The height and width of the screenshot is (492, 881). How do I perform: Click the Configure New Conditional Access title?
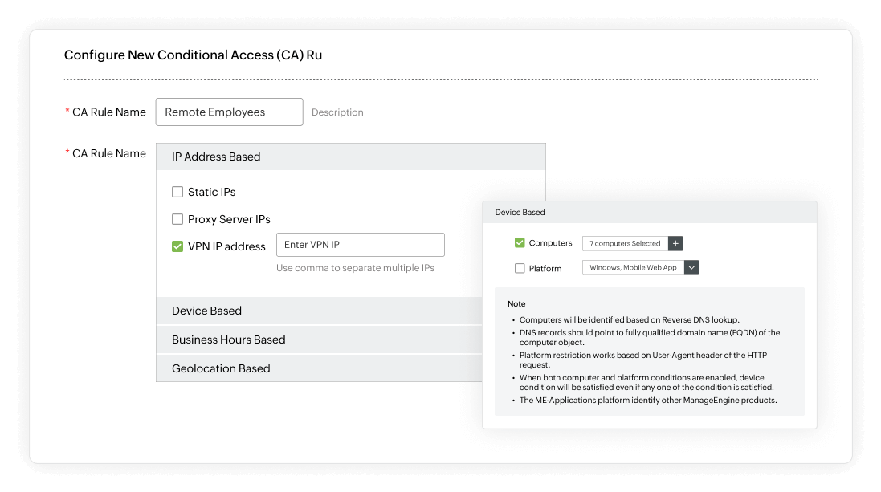pos(193,55)
